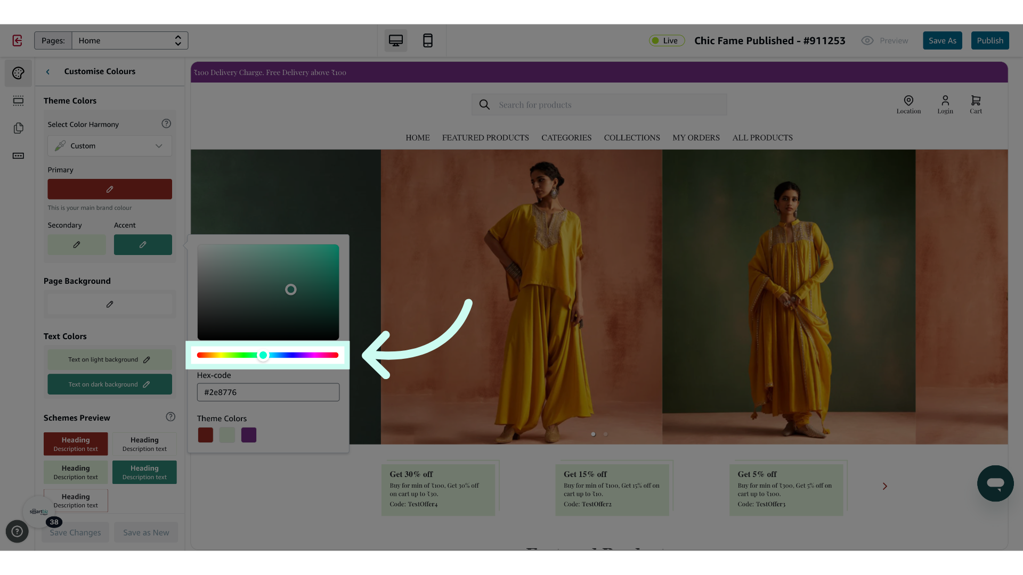Switch to desktop view icon
1023x575 pixels.
click(396, 40)
